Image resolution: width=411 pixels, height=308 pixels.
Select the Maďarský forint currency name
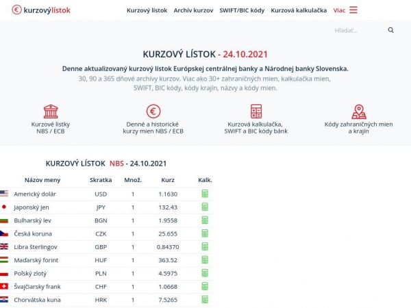[36, 260]
